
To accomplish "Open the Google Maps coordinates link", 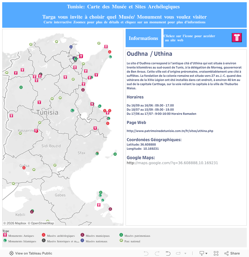I will coord(172,163).
